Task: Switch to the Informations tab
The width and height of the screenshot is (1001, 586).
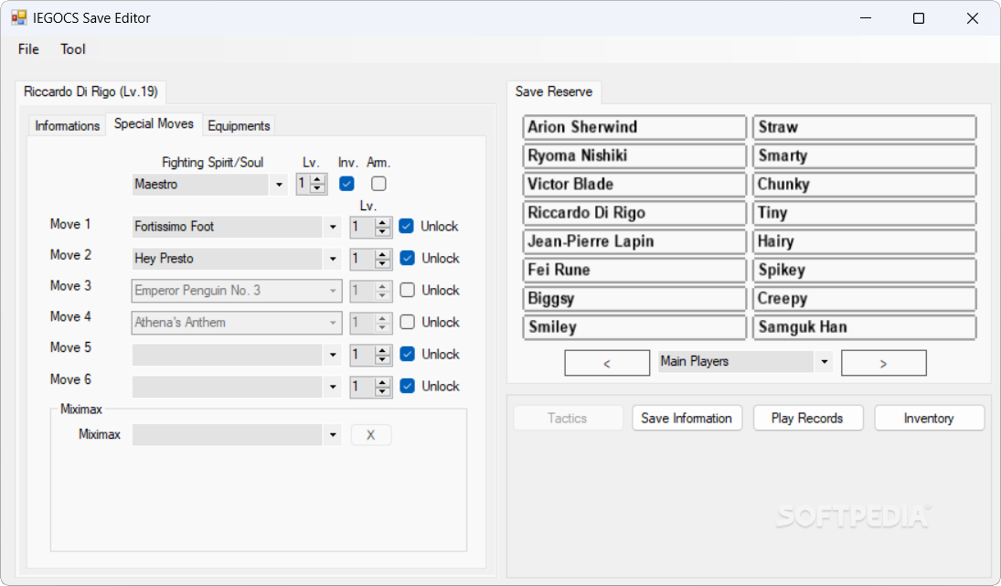Action: [x=67, y=126]
